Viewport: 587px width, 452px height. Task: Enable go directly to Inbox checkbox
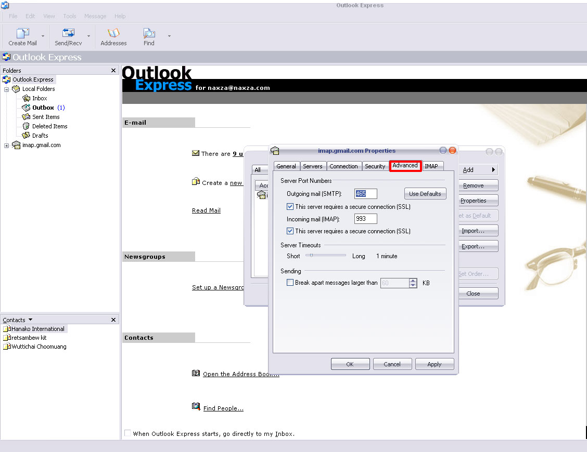tap(127, 433)
